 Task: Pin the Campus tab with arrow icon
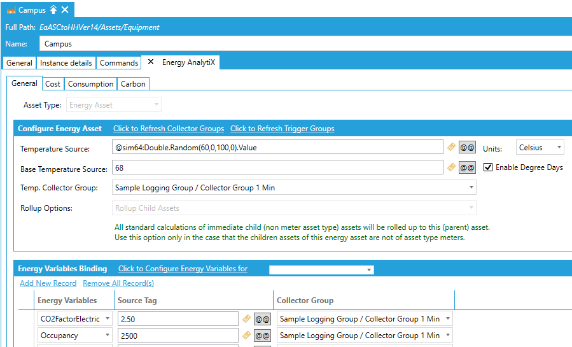53,10
